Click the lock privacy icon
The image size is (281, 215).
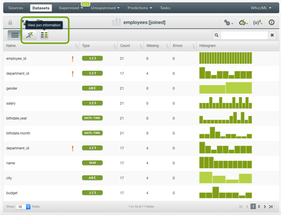click(x=10, y=23)
